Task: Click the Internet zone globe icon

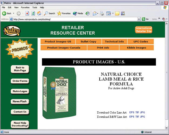Action: point(142,132)
